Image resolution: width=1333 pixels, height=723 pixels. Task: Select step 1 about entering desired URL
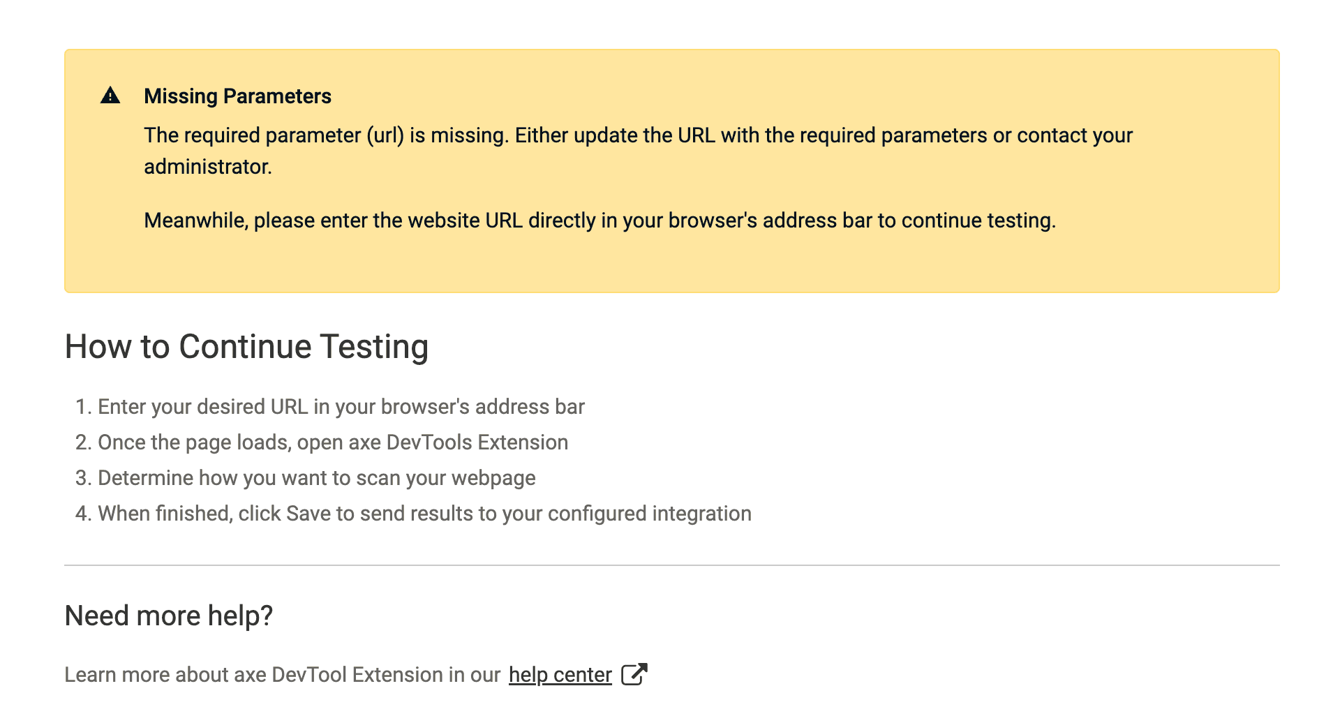341,407
